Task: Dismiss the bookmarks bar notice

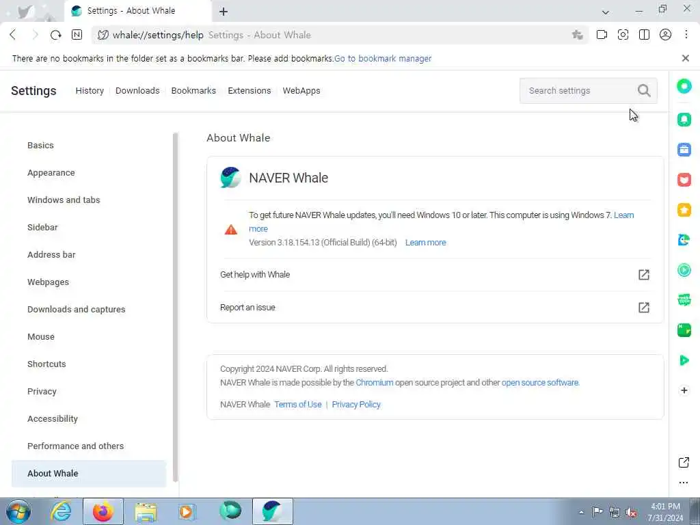Action: pos(685,58)
